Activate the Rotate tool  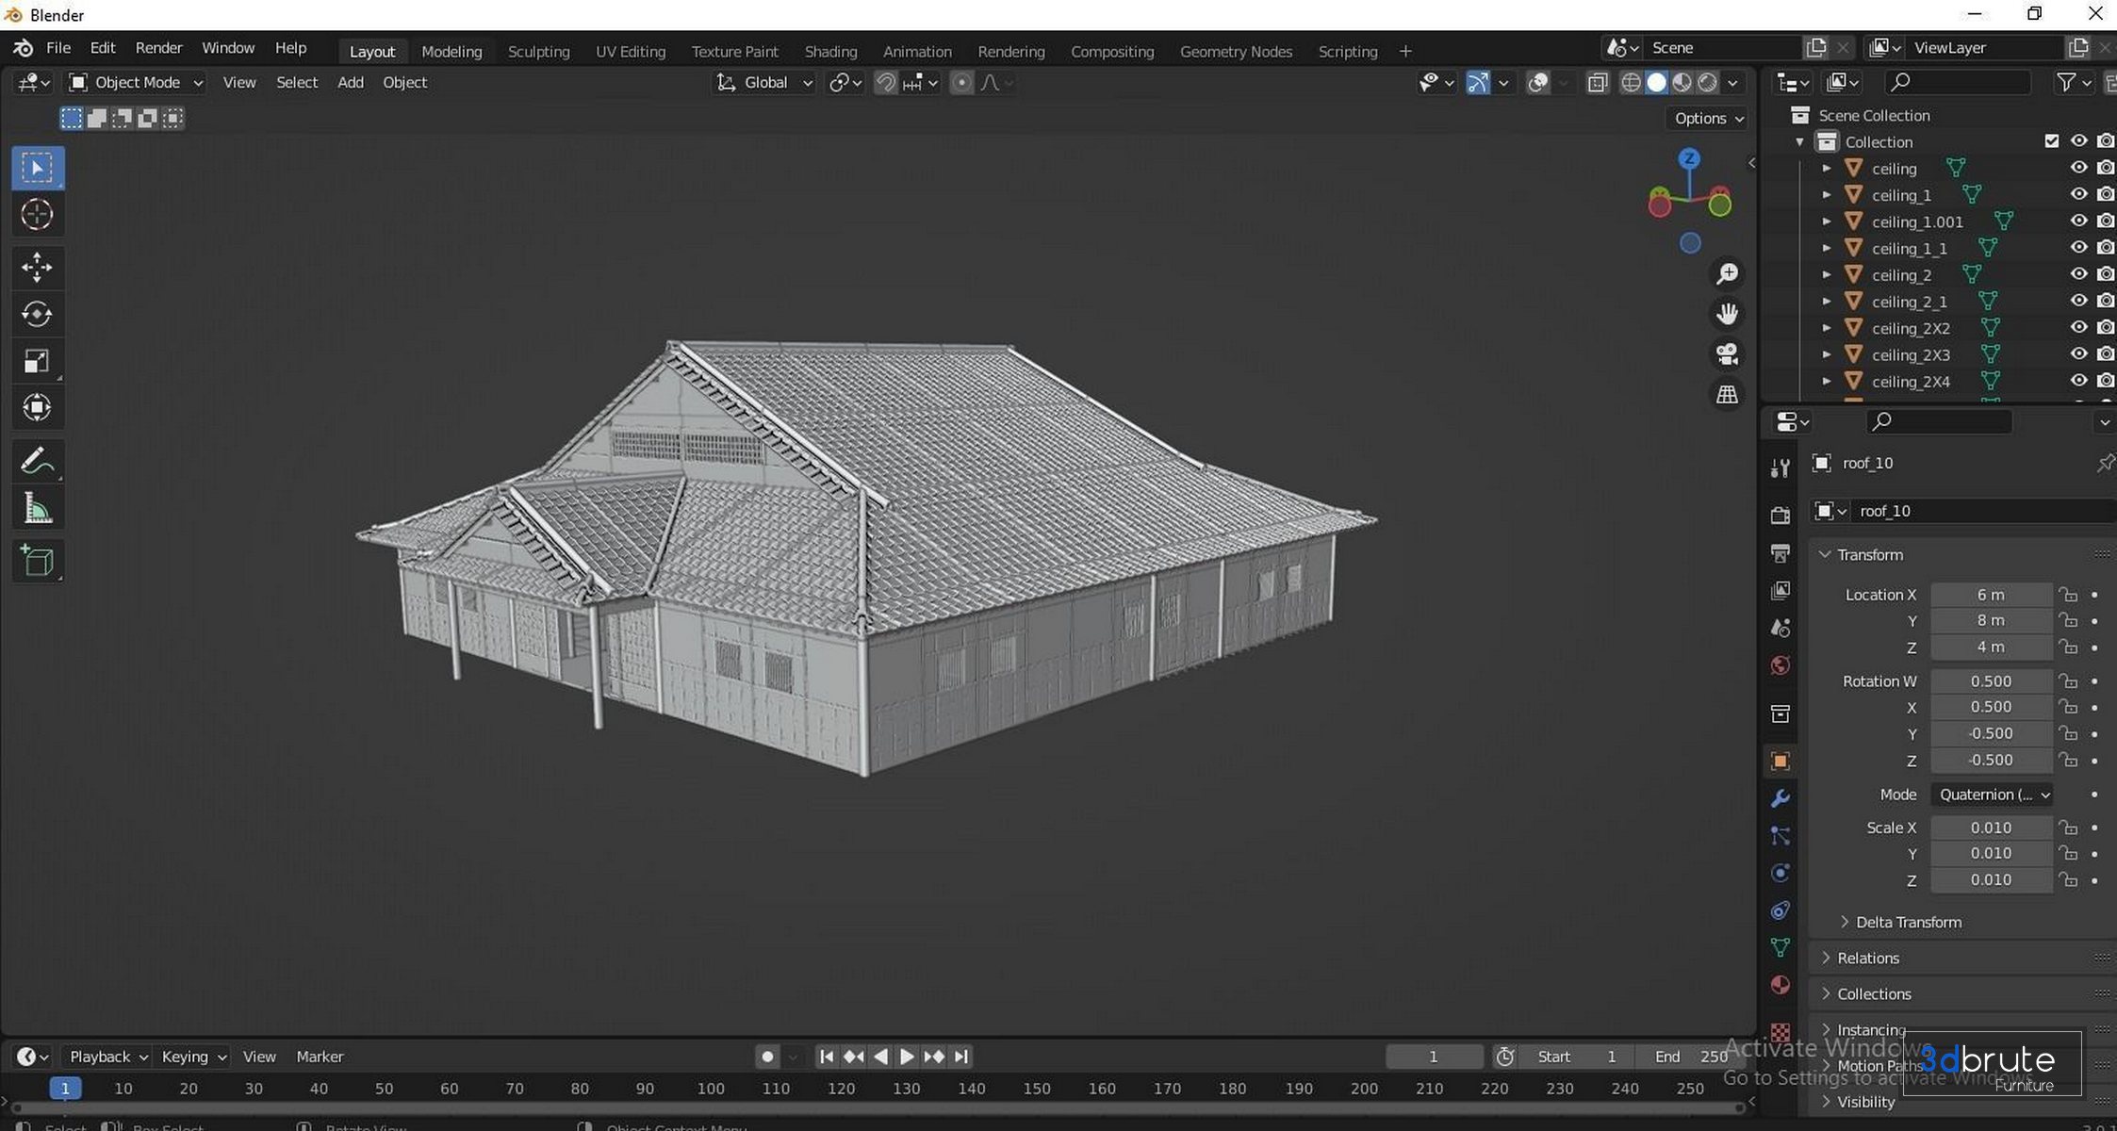tap(37, 314)
